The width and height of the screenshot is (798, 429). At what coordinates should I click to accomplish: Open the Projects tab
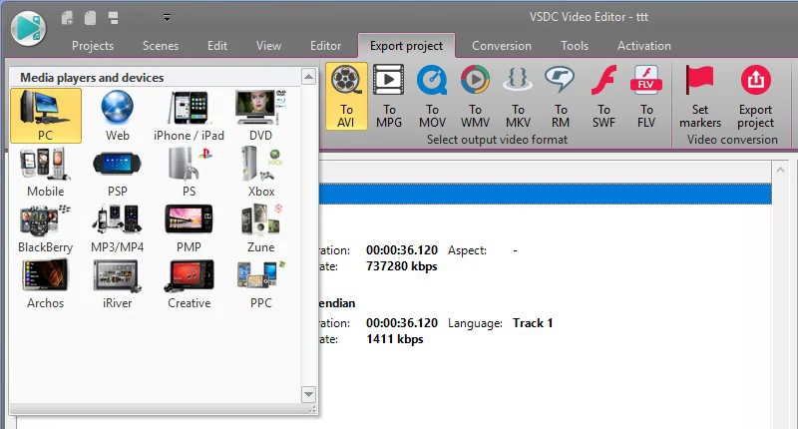[x=93, y=46]
